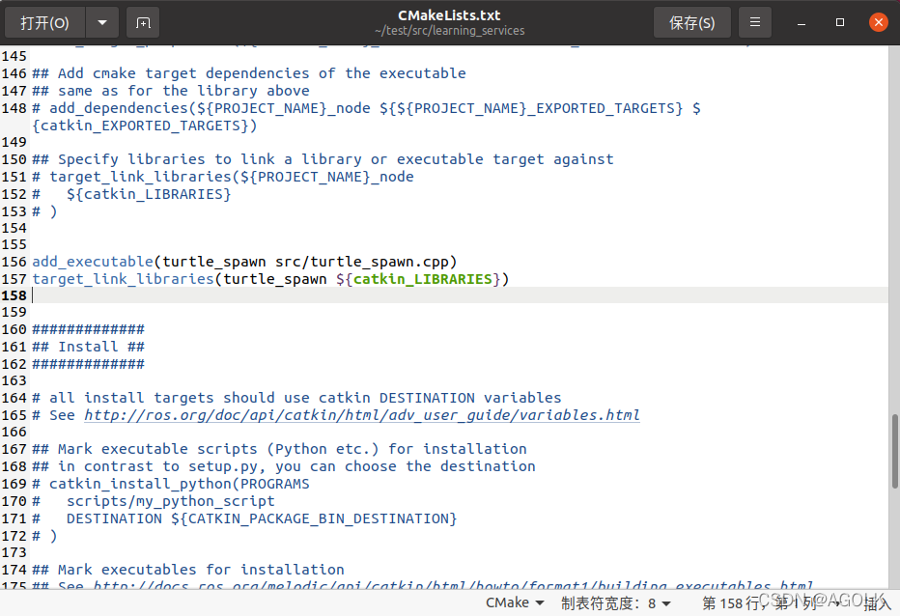Click the Save (保存) button
The image size is (900, 616).
pos(691,23)
